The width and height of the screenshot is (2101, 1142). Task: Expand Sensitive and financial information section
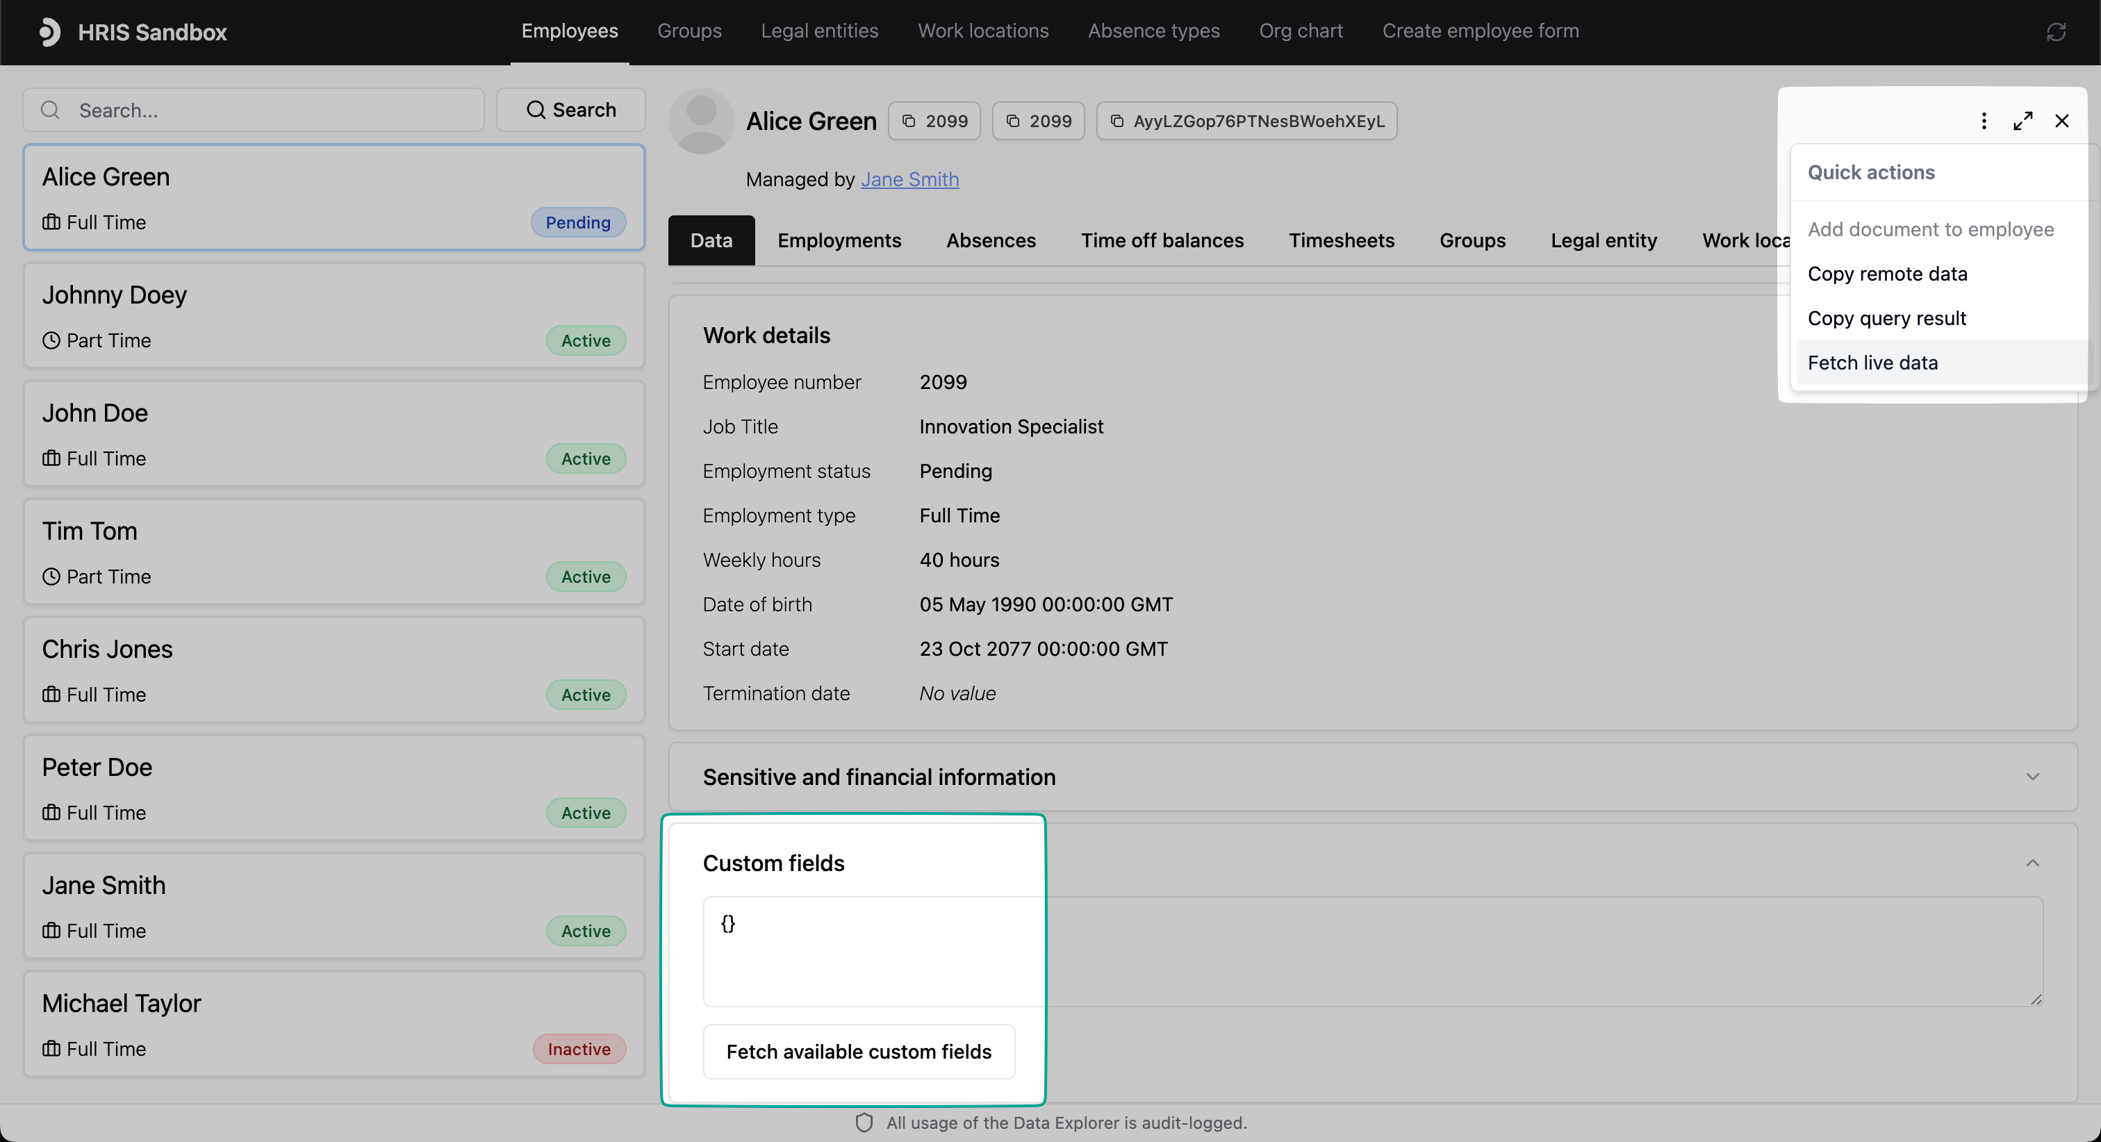2032,777
